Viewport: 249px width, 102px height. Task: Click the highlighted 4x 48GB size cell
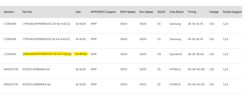(81, 54)
